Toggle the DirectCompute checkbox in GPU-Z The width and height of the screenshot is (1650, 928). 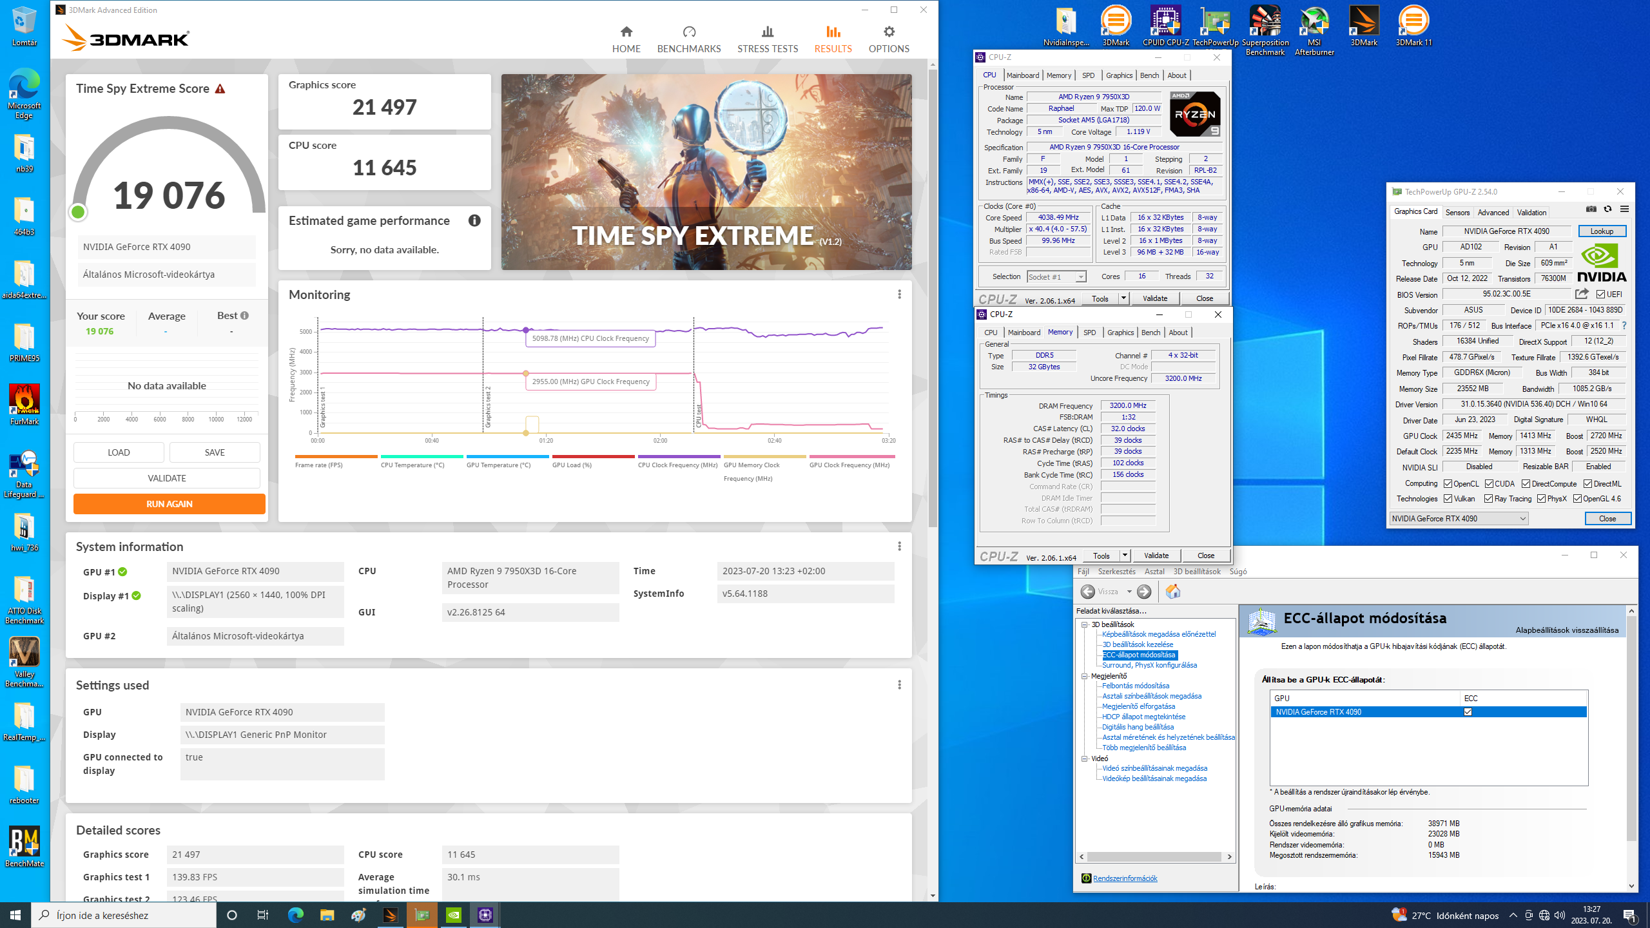click(x=1526, y=483)
